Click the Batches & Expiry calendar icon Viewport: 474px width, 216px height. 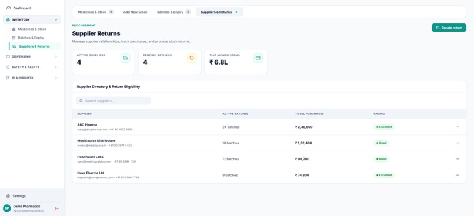pos(14,38)
